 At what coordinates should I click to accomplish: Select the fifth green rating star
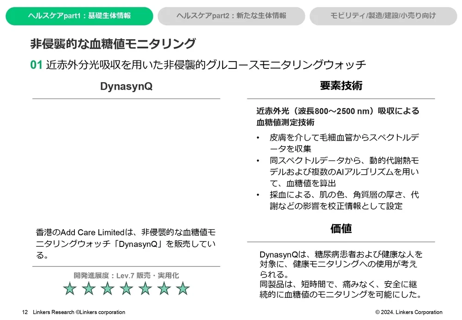[145, 289]
